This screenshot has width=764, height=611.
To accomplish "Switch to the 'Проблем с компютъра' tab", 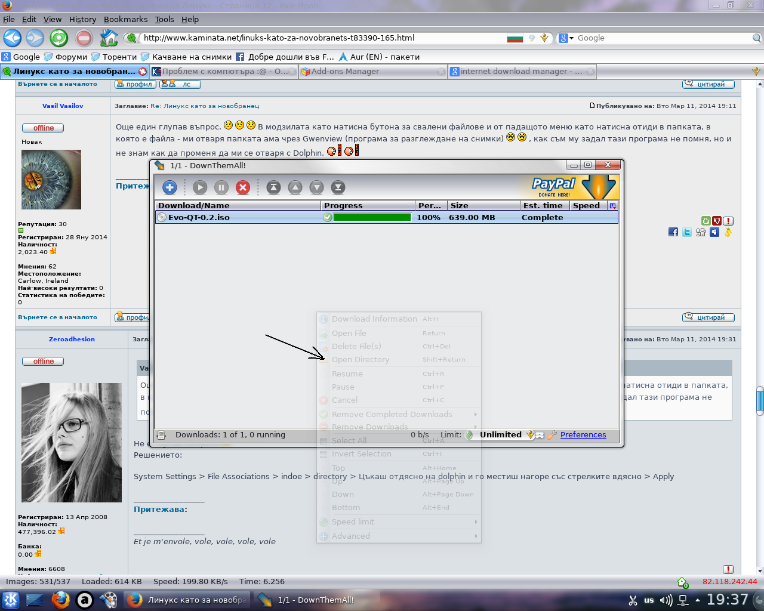I will pos(224,72).
